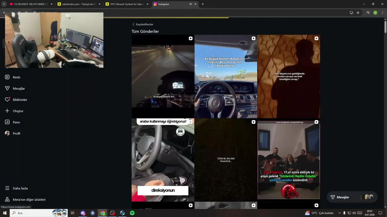Open the Chrome profile avatar A

[x=375, y=13]
